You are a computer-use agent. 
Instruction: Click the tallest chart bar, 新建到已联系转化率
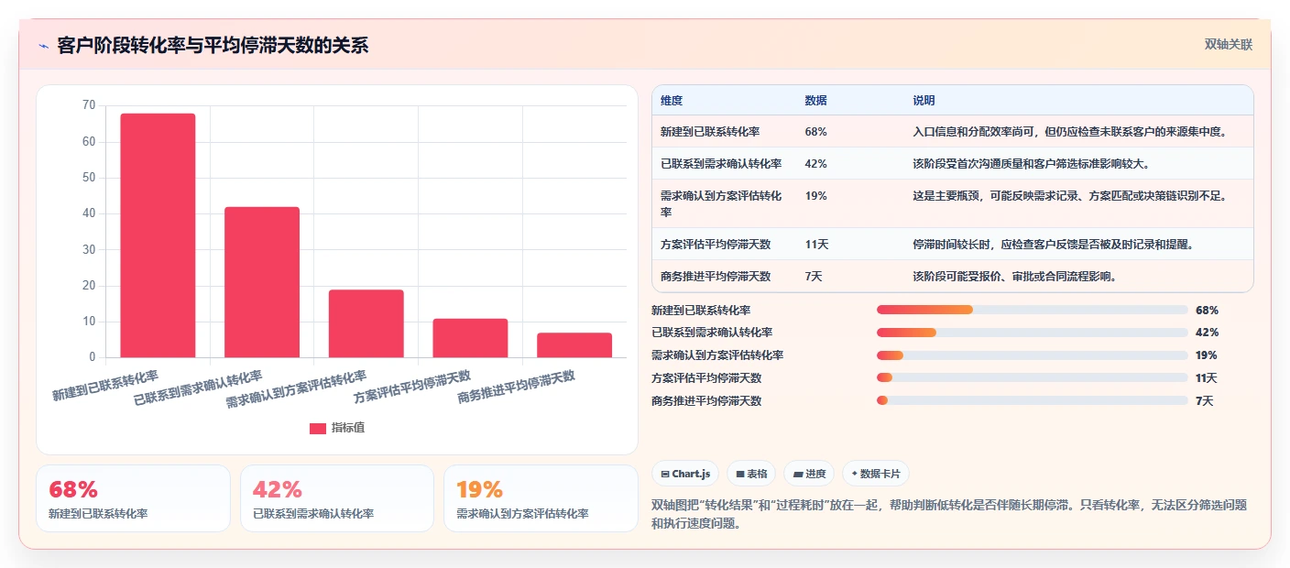(158, 235)
